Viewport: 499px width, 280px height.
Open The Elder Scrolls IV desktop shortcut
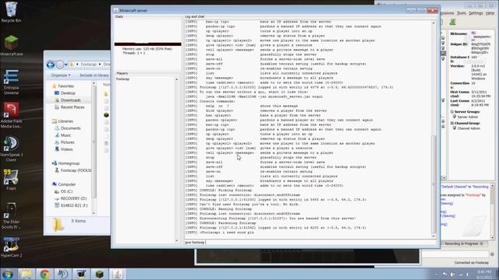tap(11, 216)
